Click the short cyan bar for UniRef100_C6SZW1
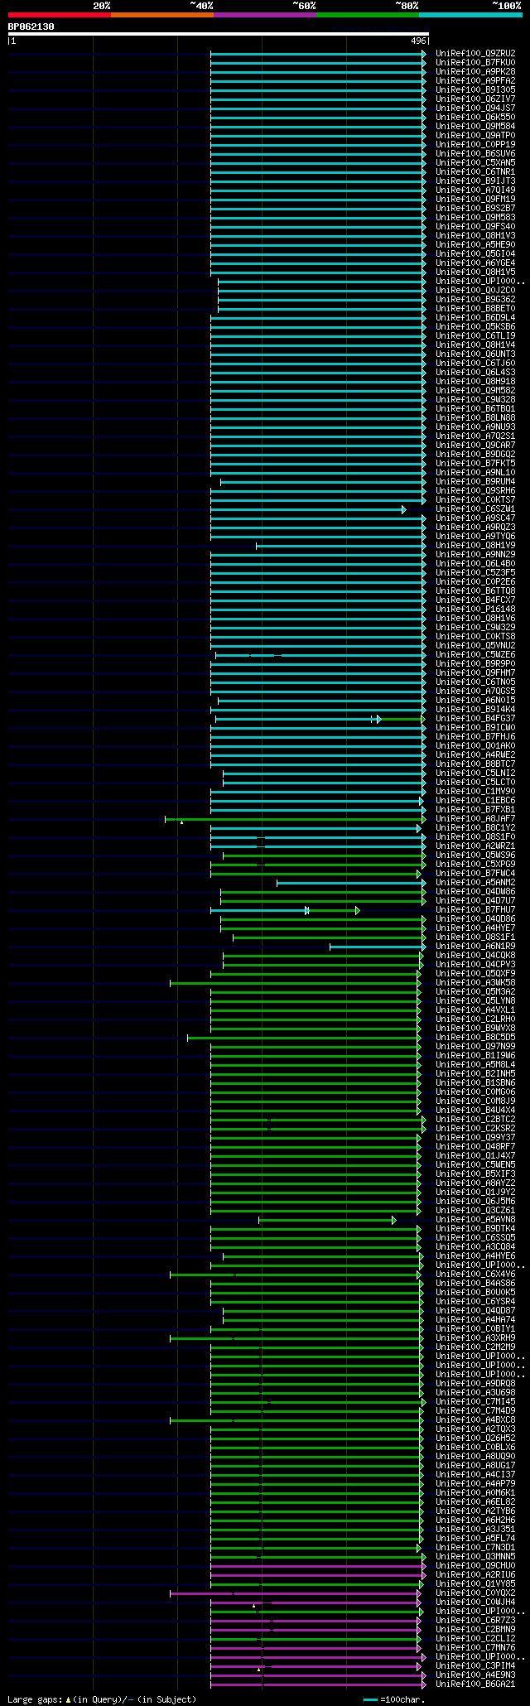 [308, 509]
